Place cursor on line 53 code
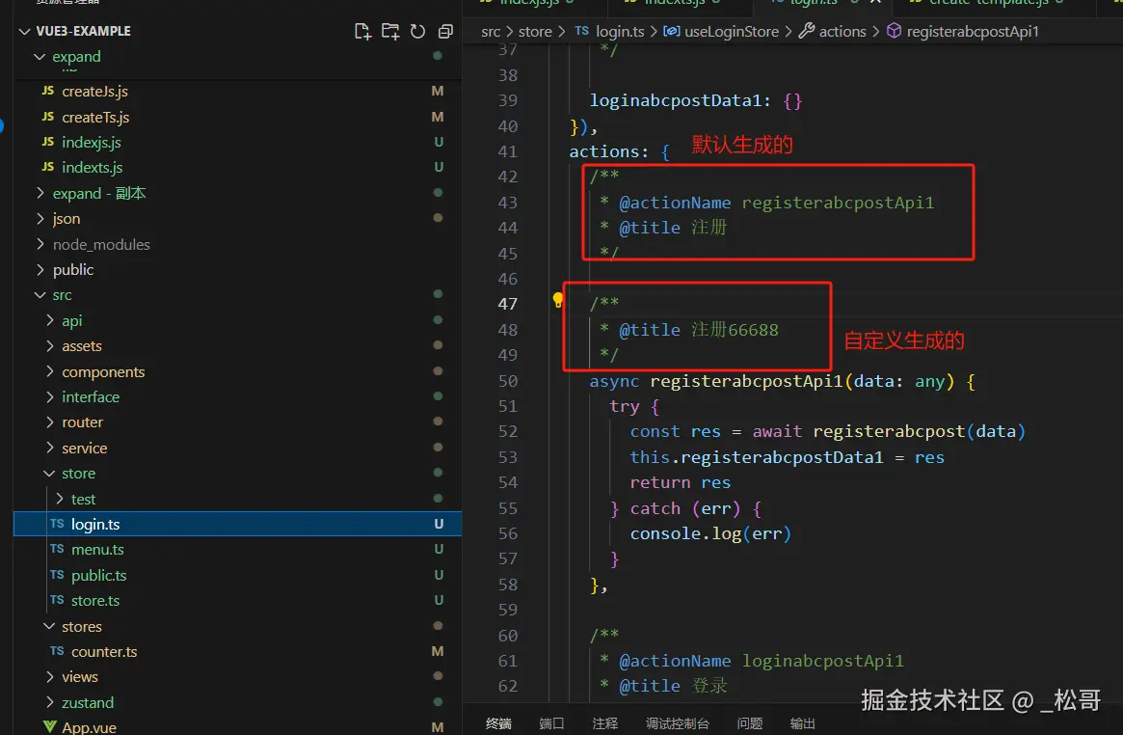 (787, 457)
